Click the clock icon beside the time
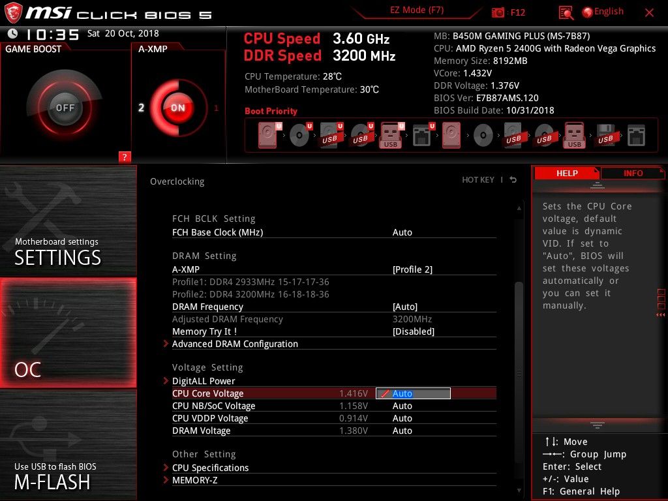This screenshot has width=668, height=501. pos(13,34)
